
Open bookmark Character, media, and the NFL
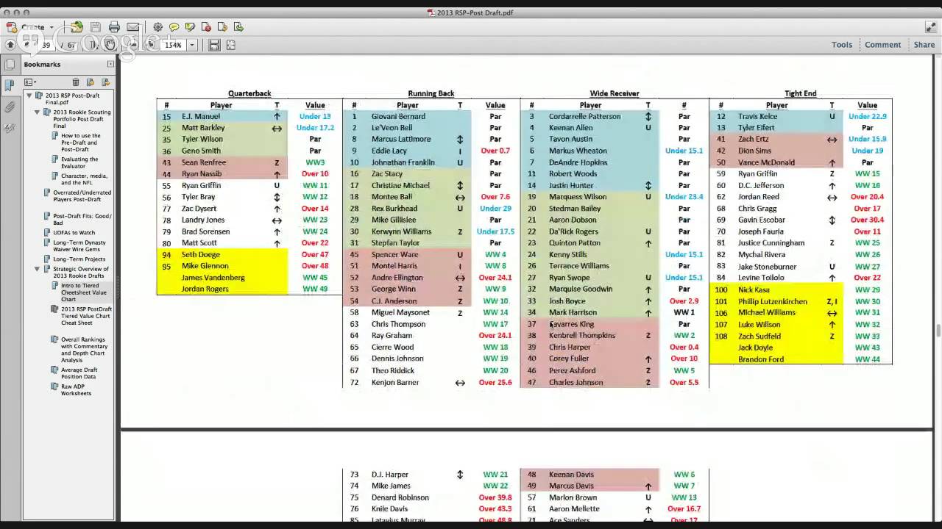[85, 179]
